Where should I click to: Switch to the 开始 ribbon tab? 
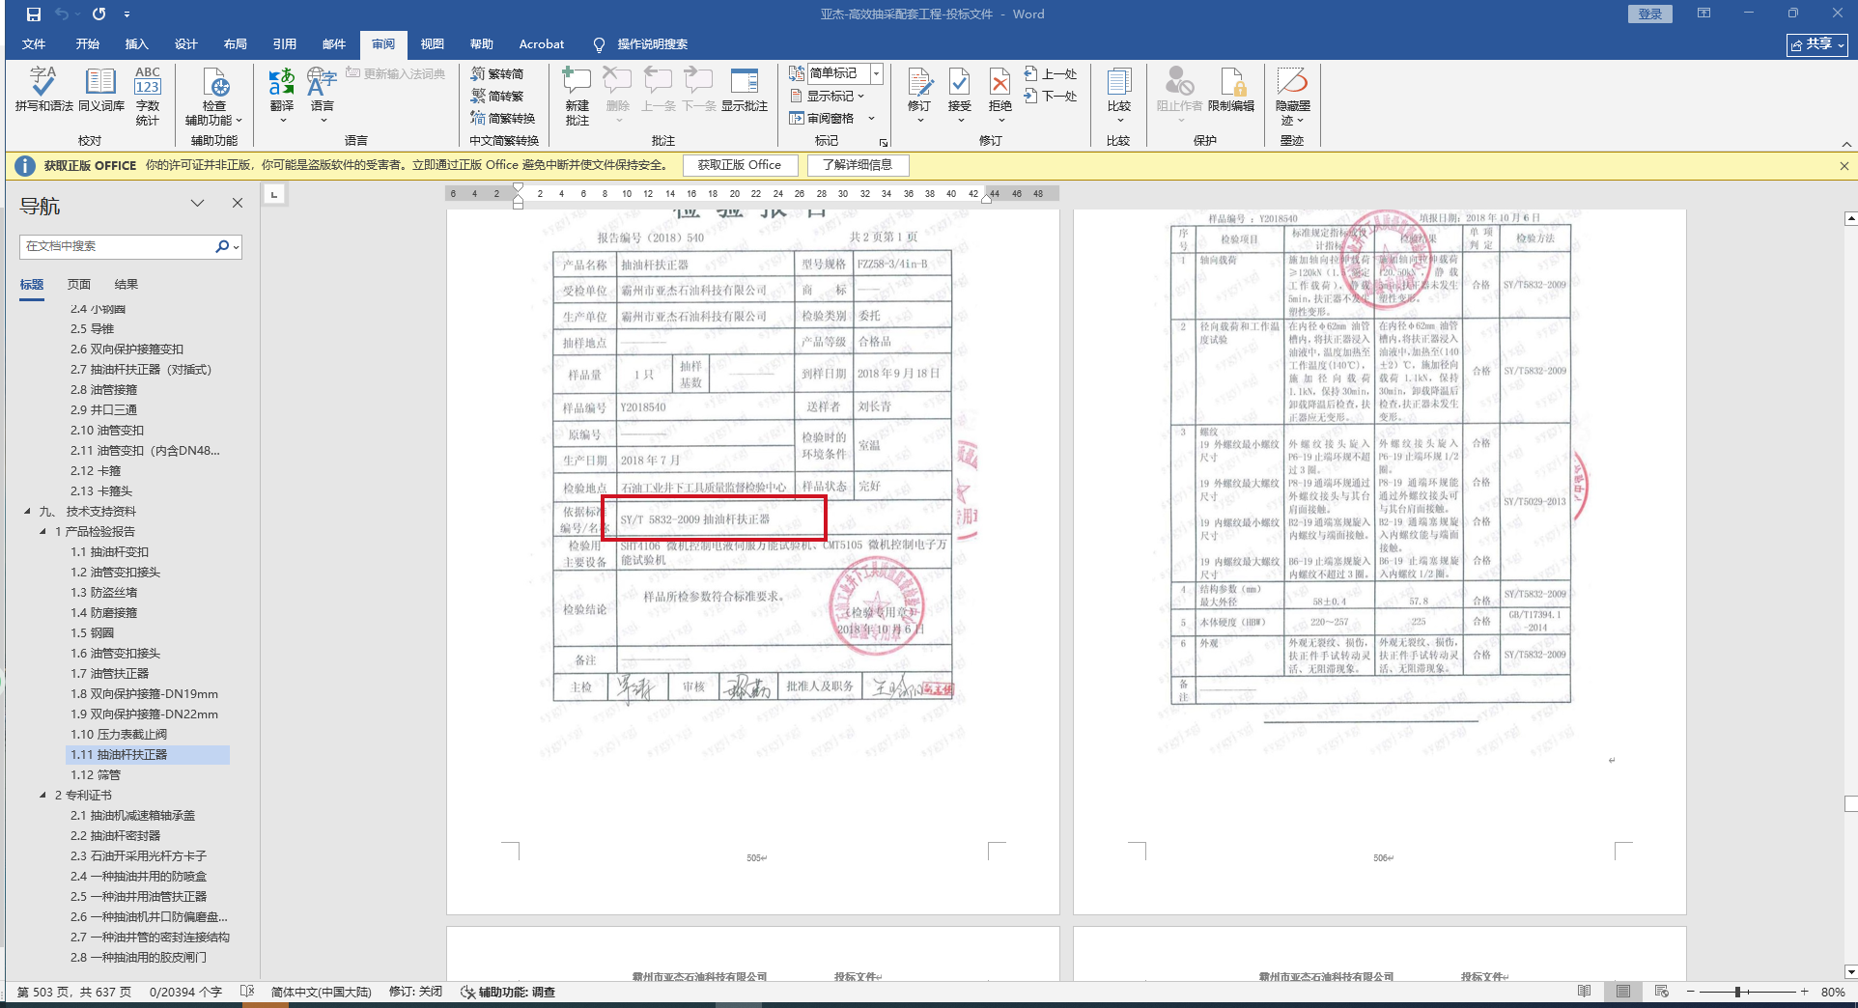88,44
